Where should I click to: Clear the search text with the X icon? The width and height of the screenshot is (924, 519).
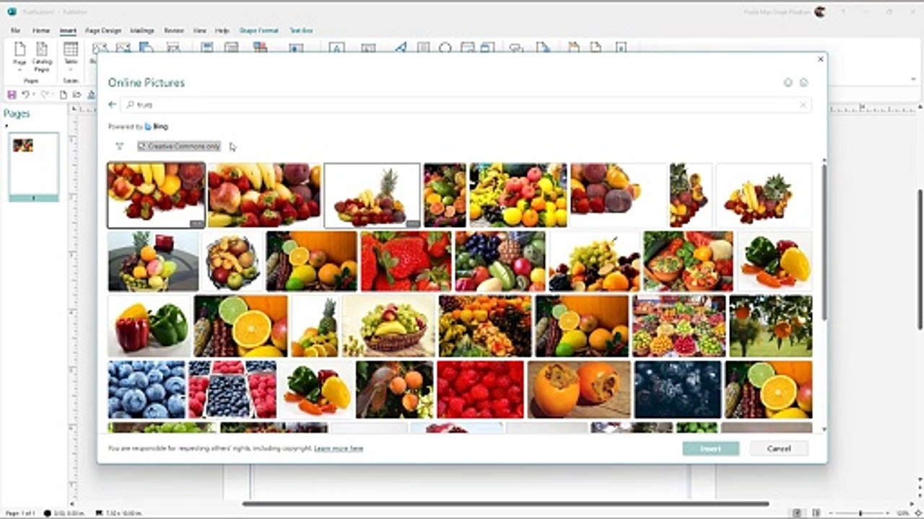coord(803,105)
